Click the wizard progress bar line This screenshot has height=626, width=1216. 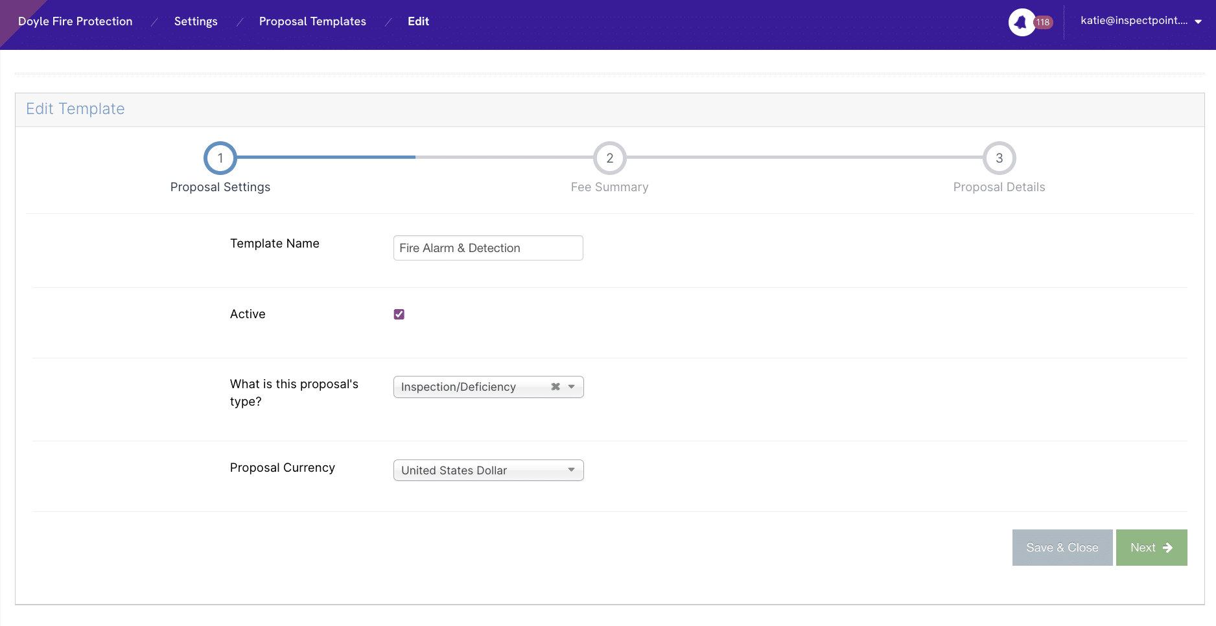[415, 157]
